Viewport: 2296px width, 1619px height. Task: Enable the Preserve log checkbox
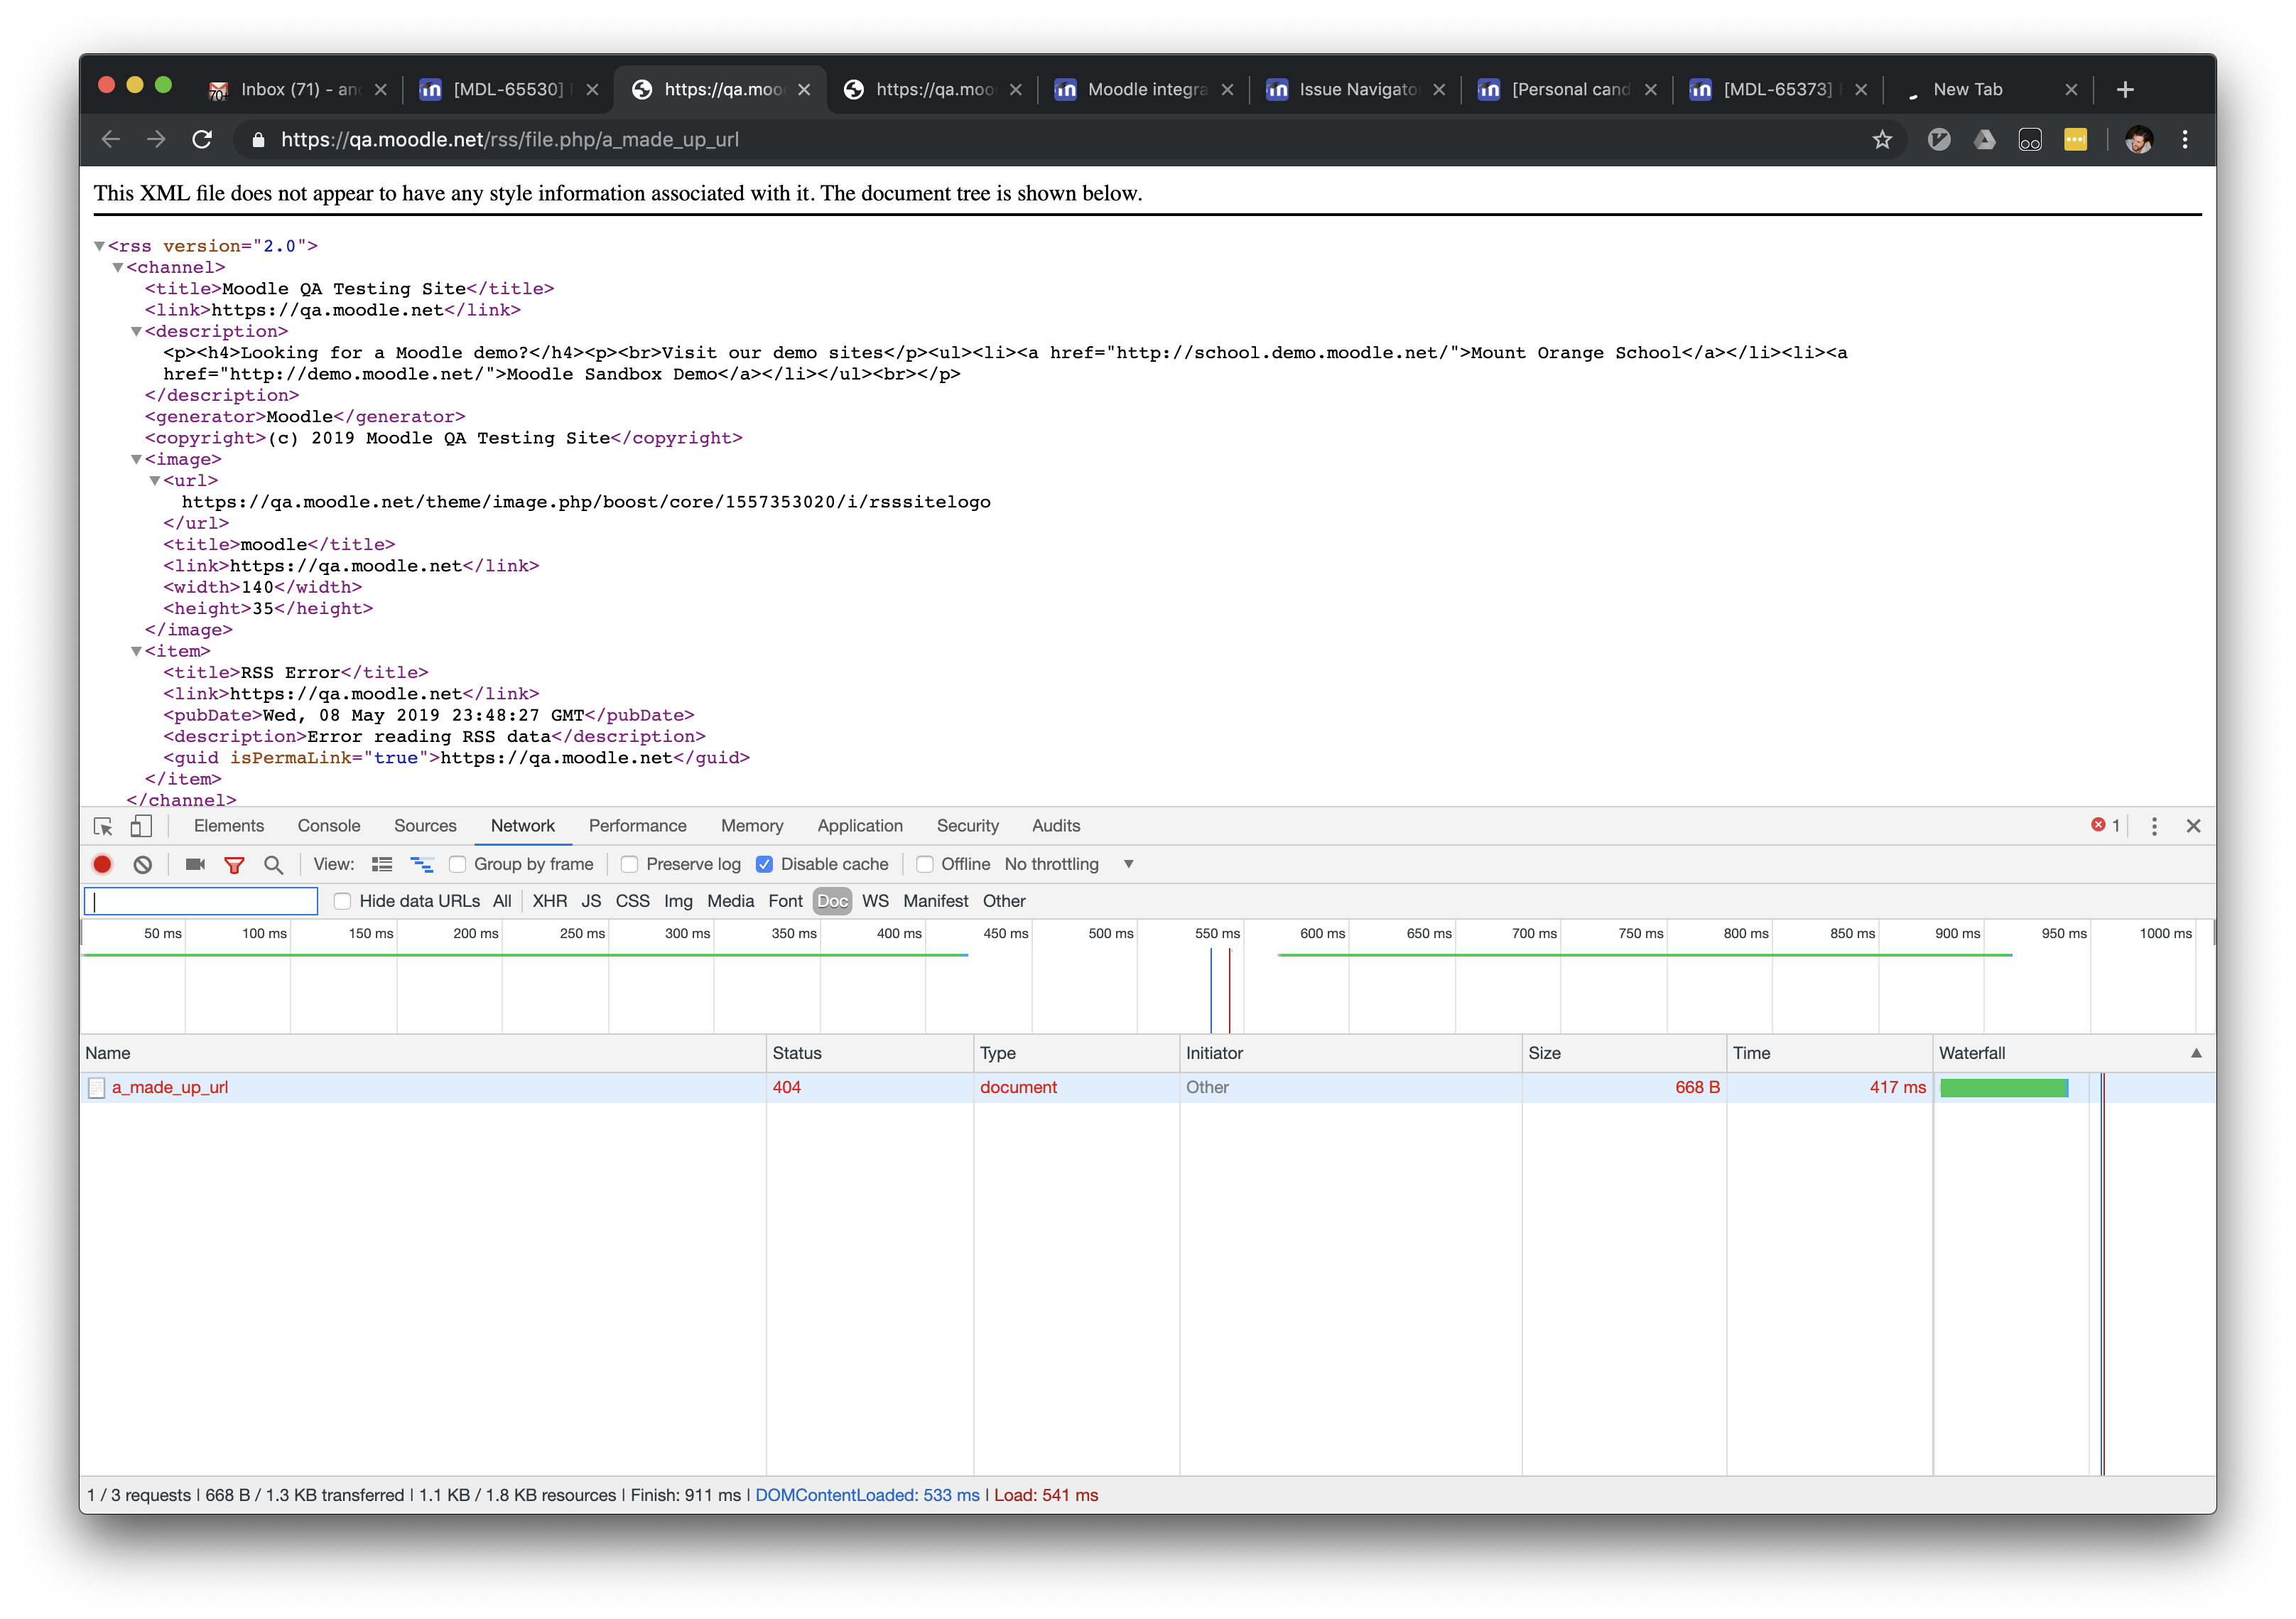pos(630,864)
